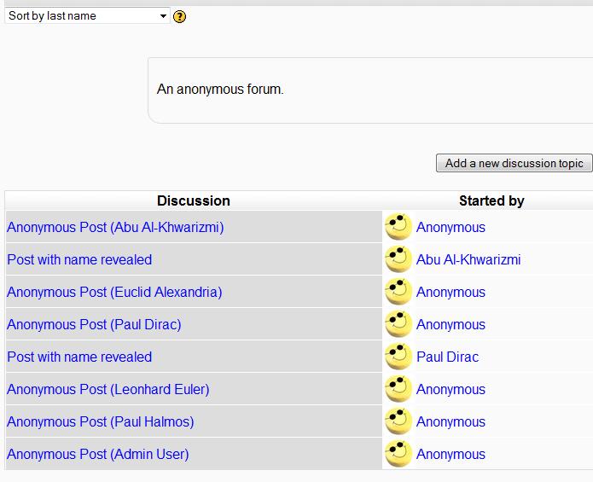593x482 pixels.
Task: Click smiley avatar in Euclid Alexandria post row
Action: click(398, 292)
